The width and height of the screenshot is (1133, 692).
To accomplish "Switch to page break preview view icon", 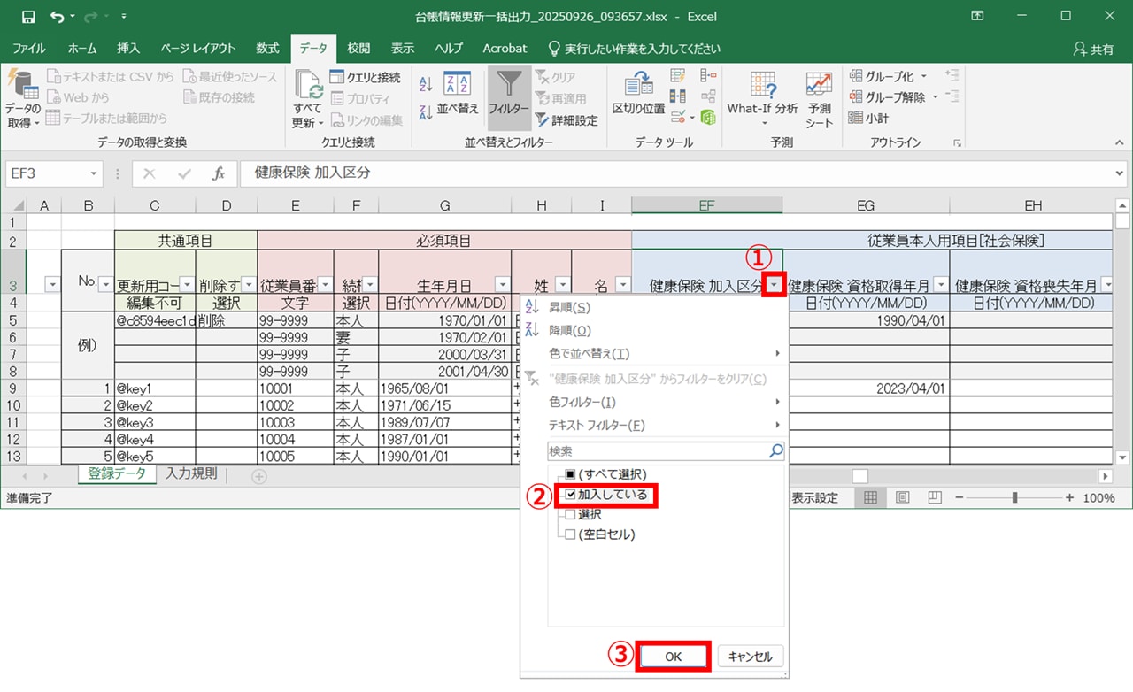I will click(x=932, y=498).
